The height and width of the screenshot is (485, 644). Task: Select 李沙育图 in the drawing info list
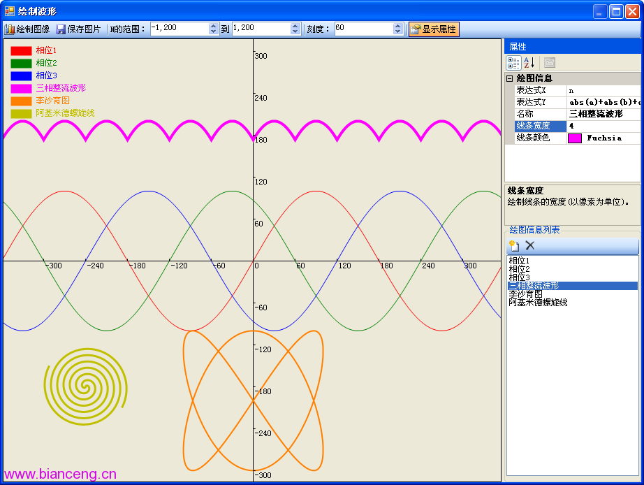(x=573, y=294)
